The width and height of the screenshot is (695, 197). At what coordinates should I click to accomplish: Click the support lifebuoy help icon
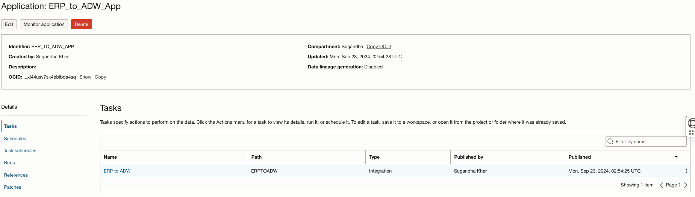pyautogui.click(x=691, y=123)
